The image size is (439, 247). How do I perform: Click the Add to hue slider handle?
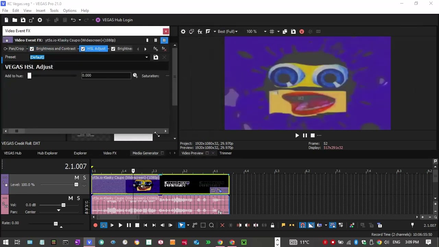tap(29, 75)
